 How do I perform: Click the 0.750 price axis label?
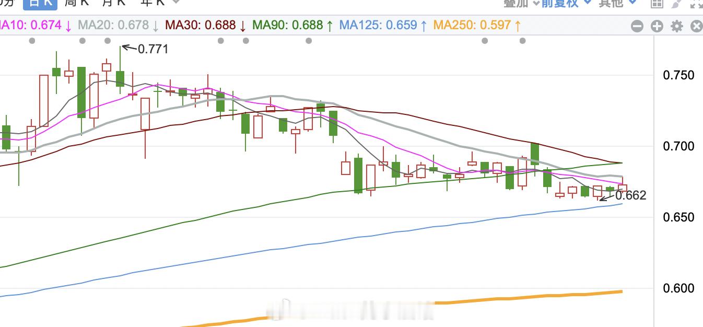[678, 75]
